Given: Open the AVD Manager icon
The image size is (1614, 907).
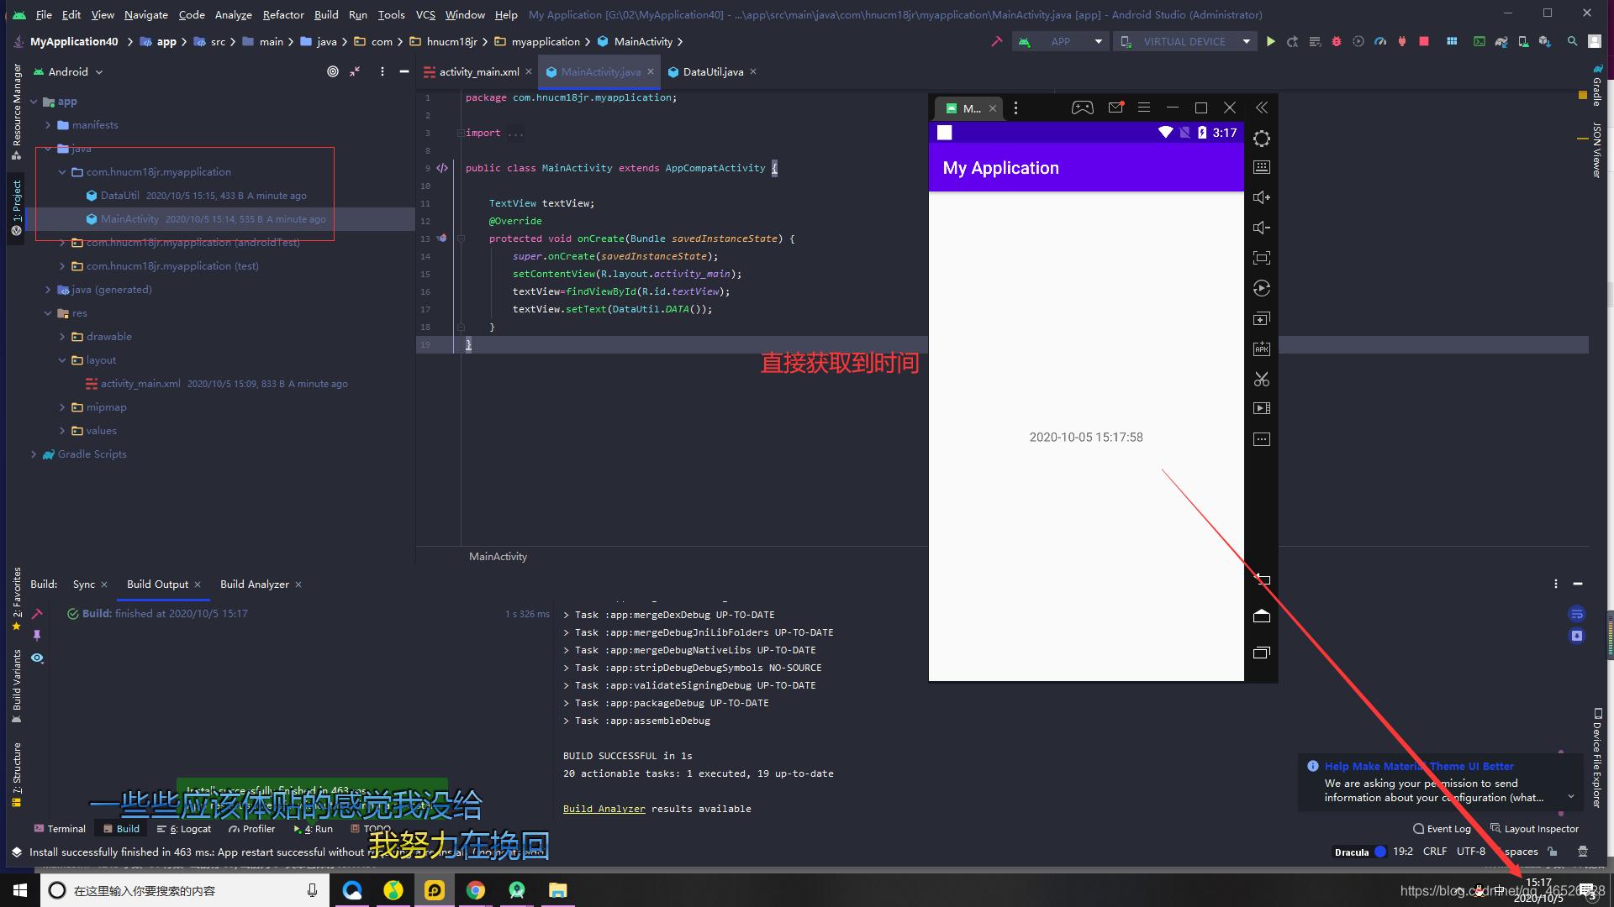Looking at the screenshot, I should pos(1523,41).
